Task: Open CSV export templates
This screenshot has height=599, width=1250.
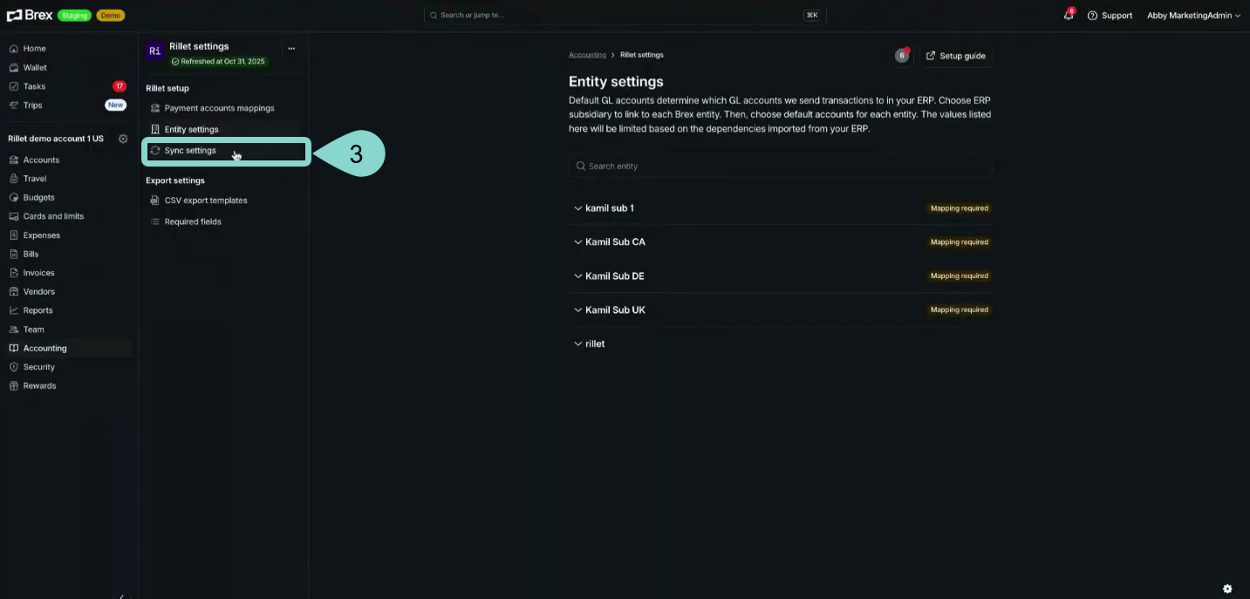Action: point(206,201)
